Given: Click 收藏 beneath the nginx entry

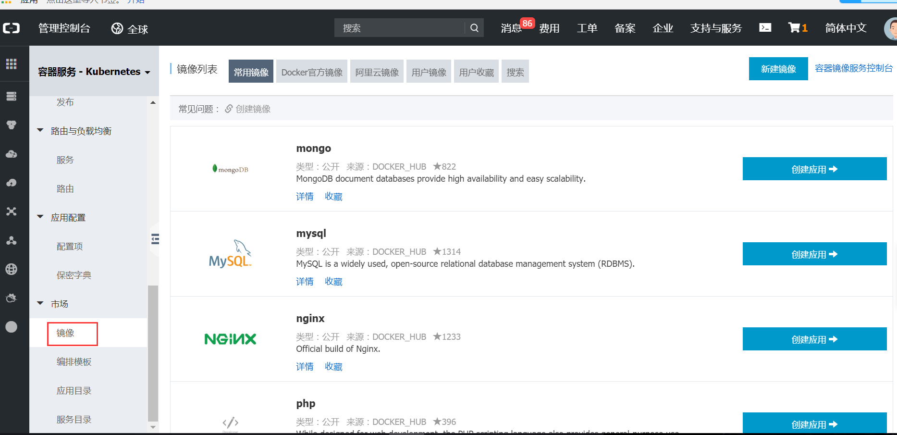Looking at the screenshot, I should coord(333,366).
